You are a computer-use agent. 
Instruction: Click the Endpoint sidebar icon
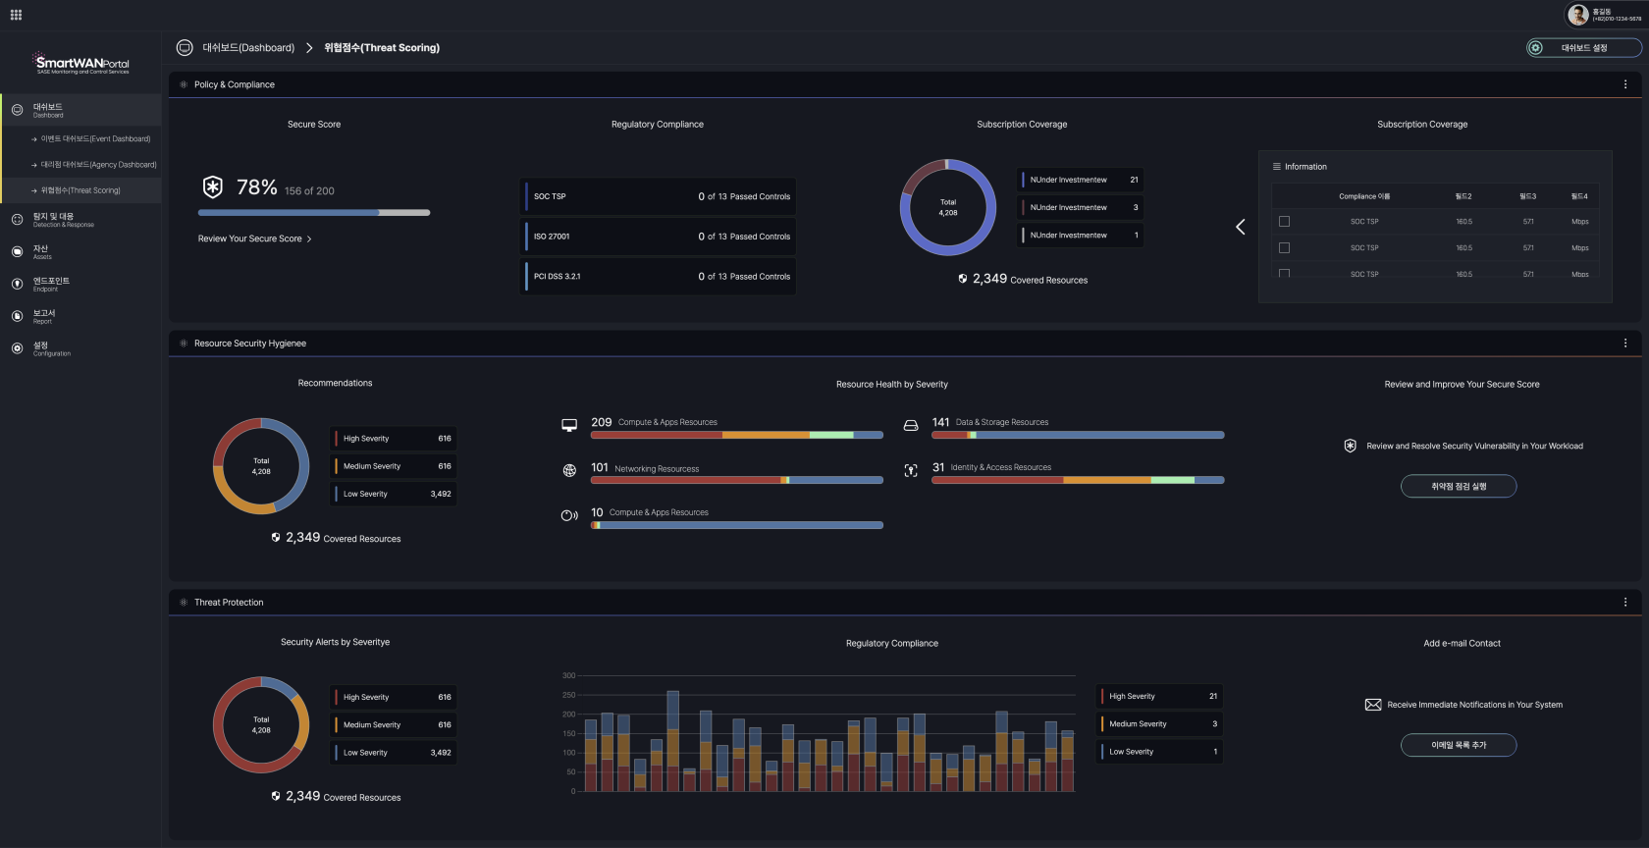coord(17,284)
